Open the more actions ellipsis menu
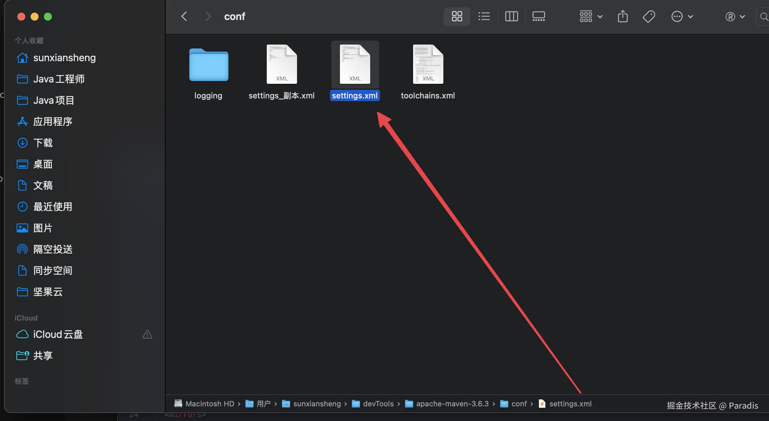This screenshot has width=769, height=421. [x=682, y=16]
